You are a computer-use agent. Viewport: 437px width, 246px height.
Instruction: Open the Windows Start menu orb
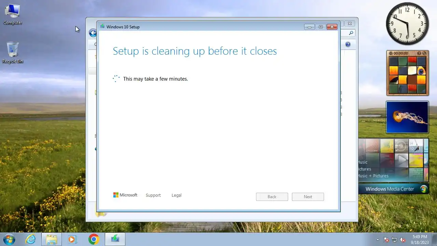(x=9, y=239)
